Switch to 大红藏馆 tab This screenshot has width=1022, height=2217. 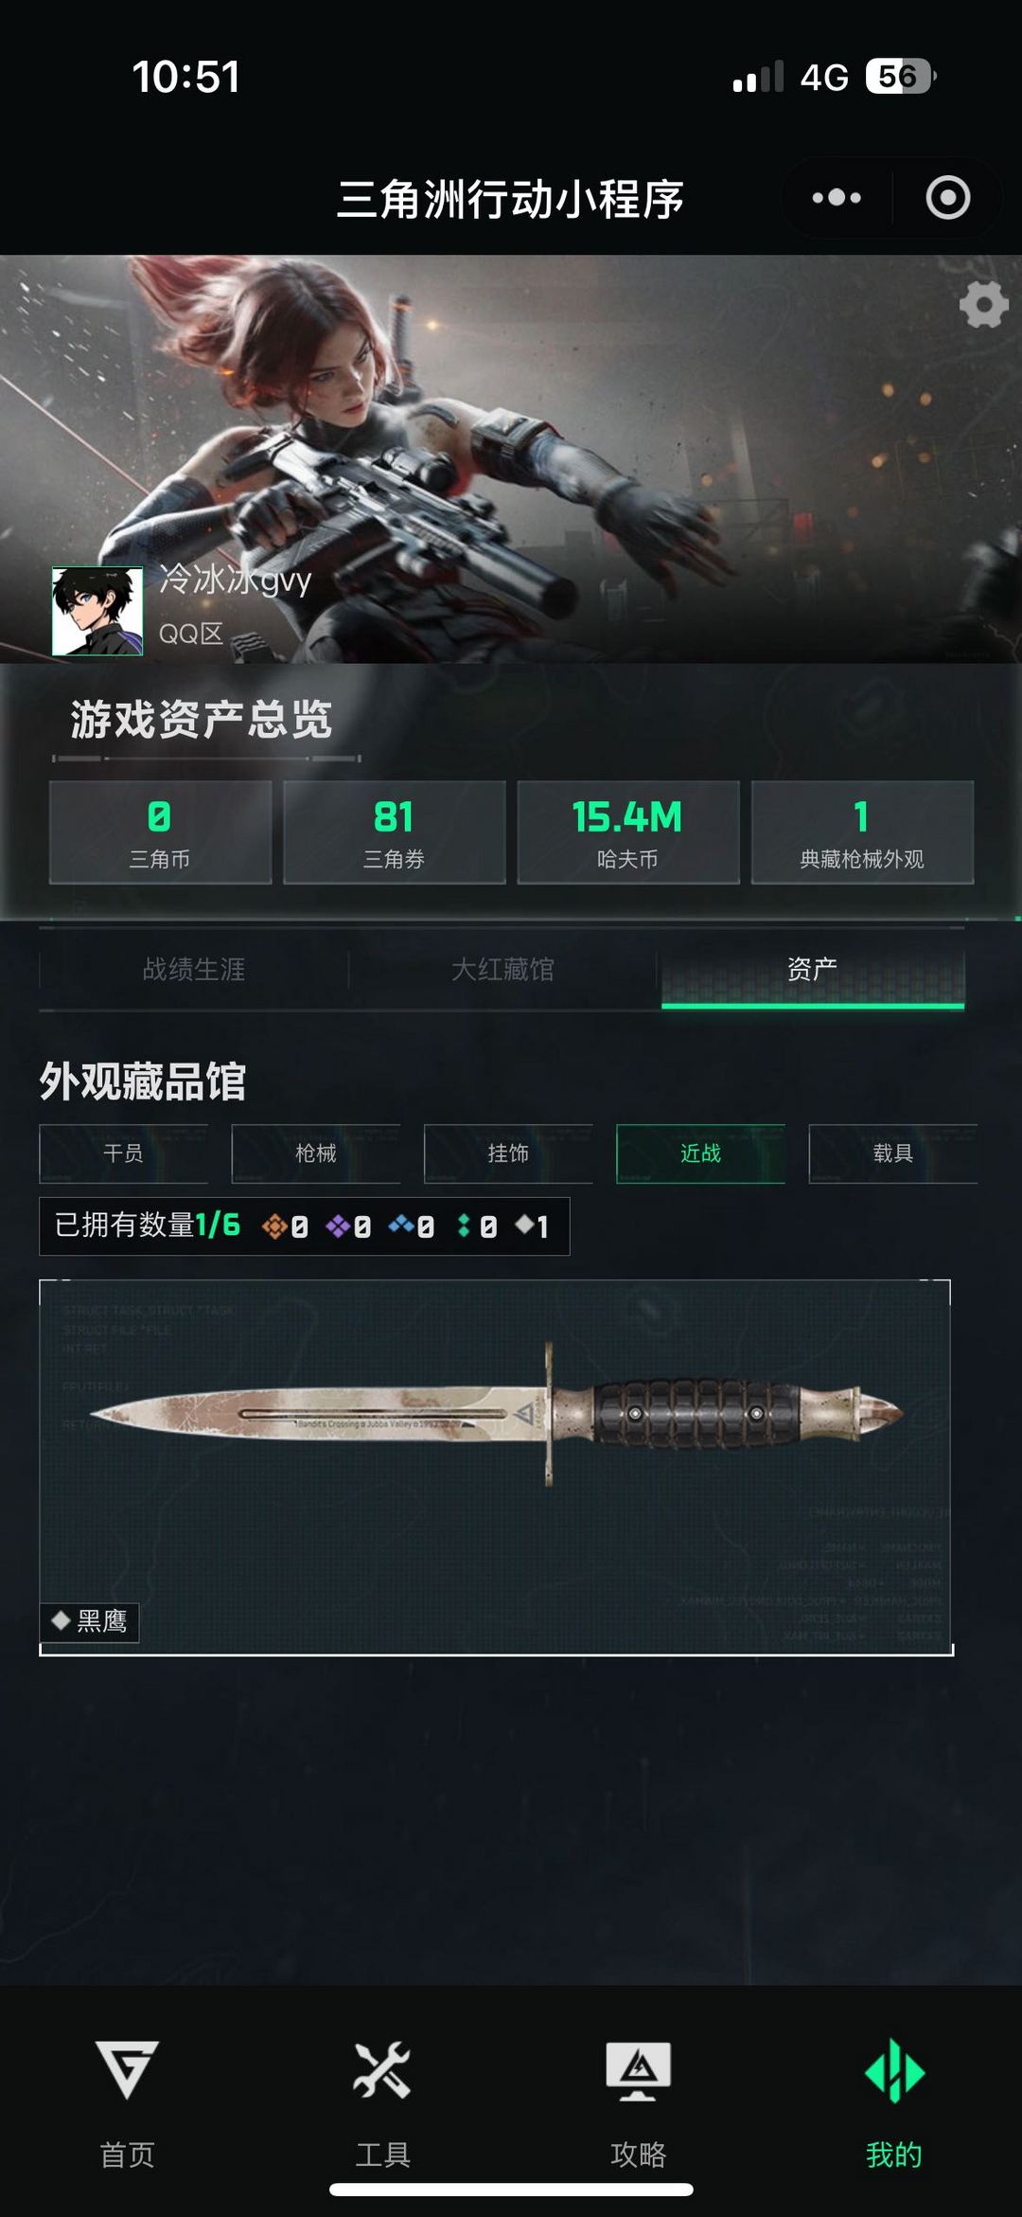(x=502, y=970)
